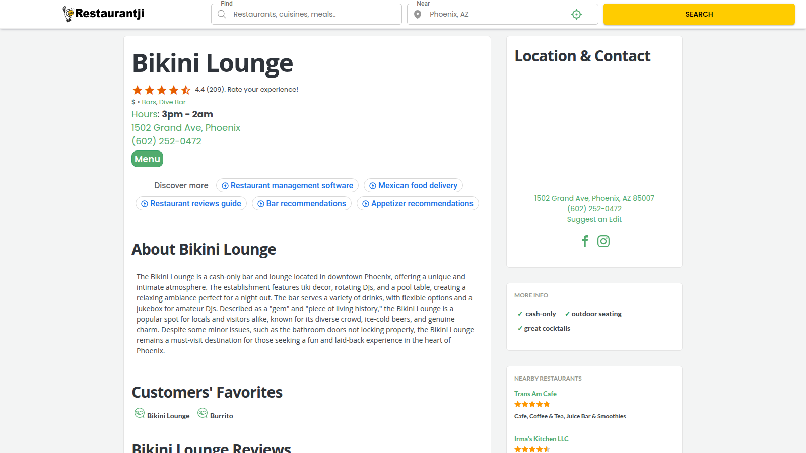Open the Dive Bar category link
The image size is (806, 453).
pyautogui.click(x=172, y=102)
